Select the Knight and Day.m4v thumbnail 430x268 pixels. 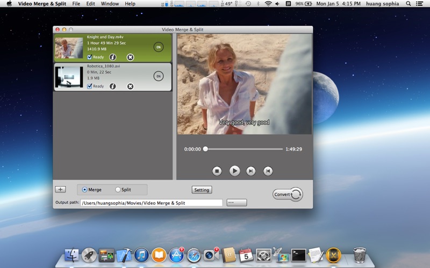(69, 48)
